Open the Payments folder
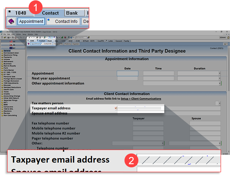Screen dimensions: 230x177 coord(7,57)
